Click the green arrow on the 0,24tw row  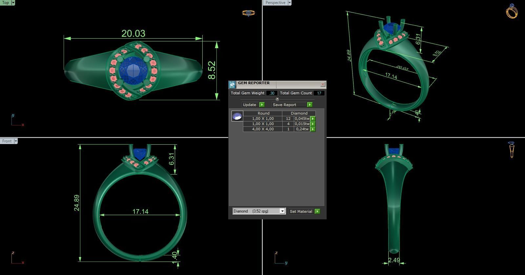(313, 129)
